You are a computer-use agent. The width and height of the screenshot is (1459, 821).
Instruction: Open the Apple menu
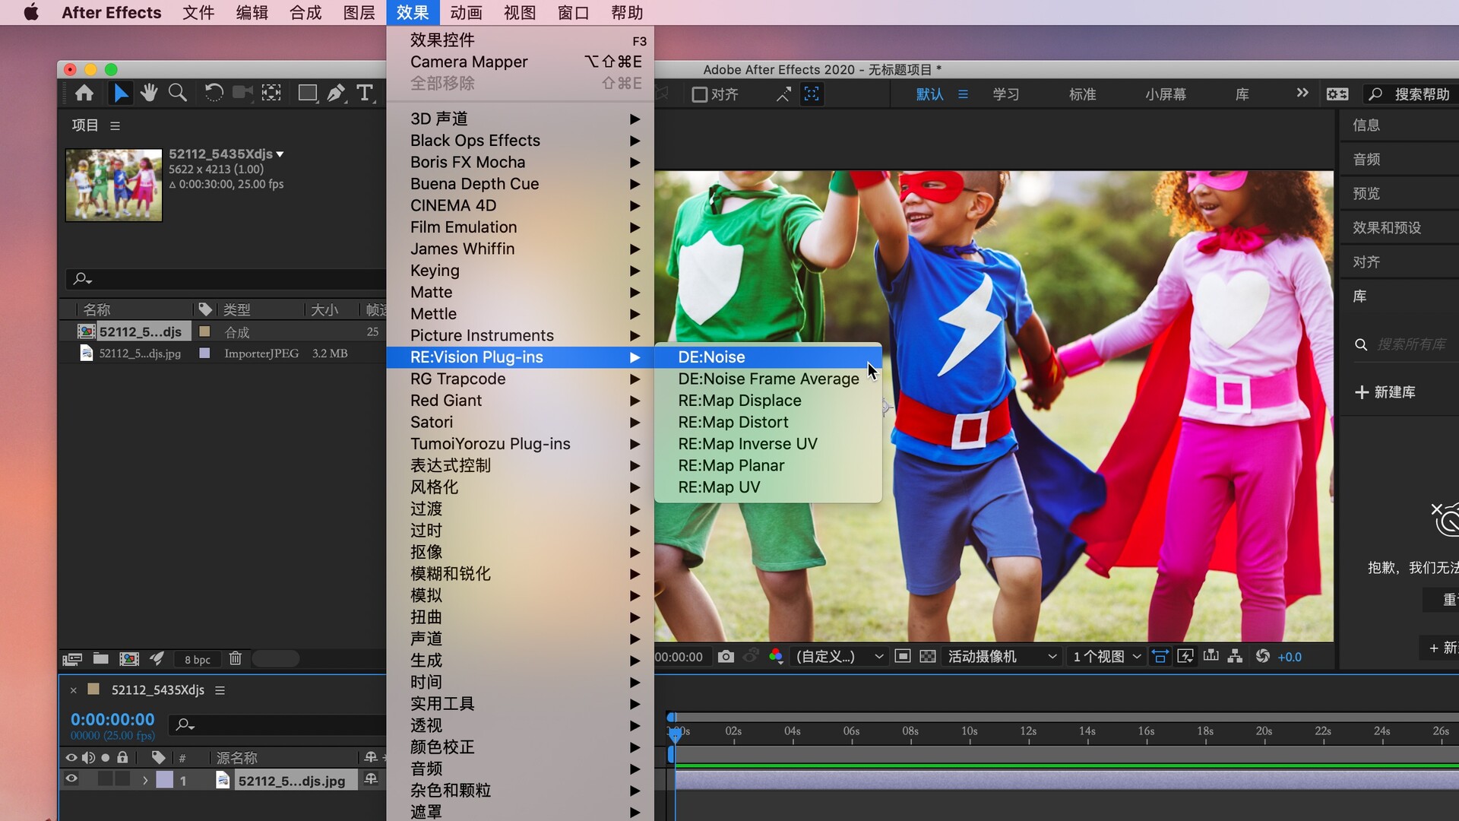point(31,13)
